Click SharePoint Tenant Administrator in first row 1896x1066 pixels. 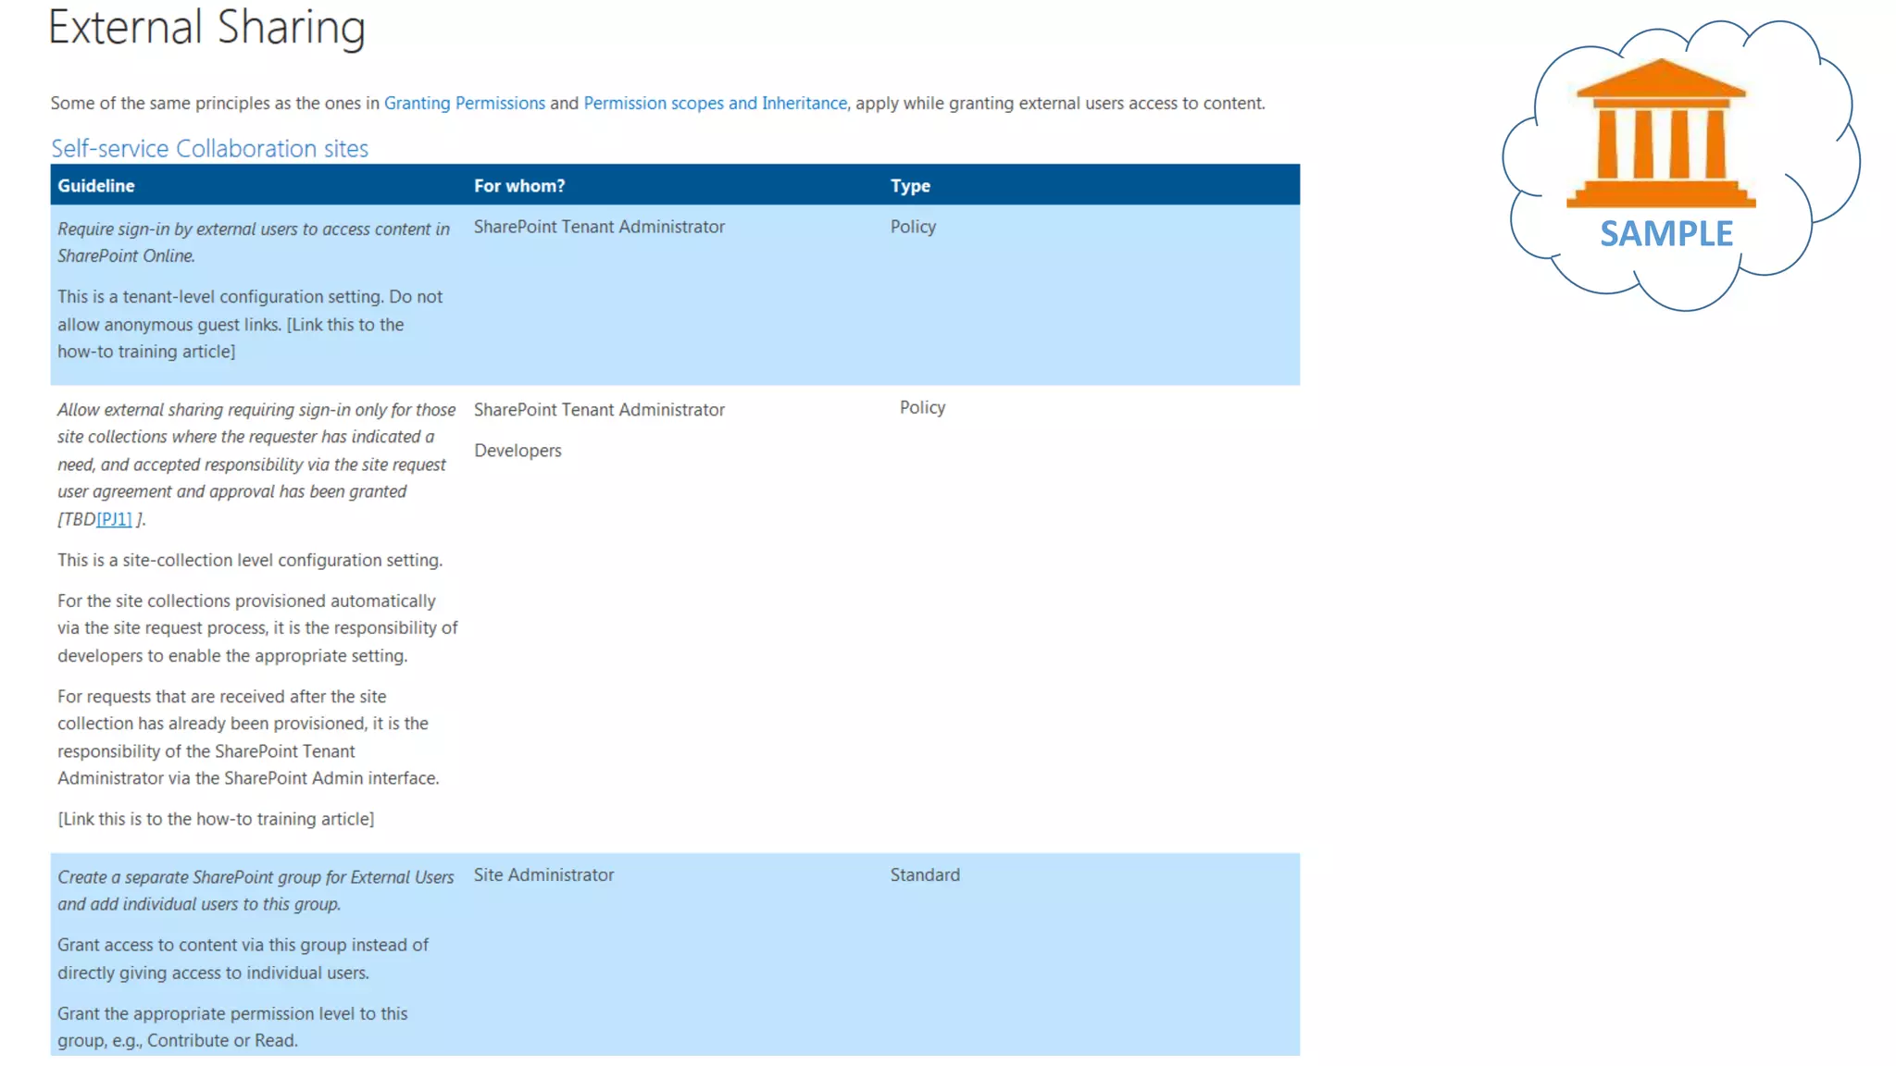coord(599,227)
